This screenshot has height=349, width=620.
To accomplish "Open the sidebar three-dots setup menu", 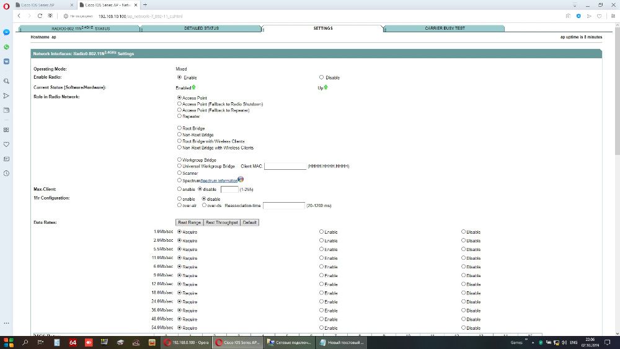I will pos(6,323).
